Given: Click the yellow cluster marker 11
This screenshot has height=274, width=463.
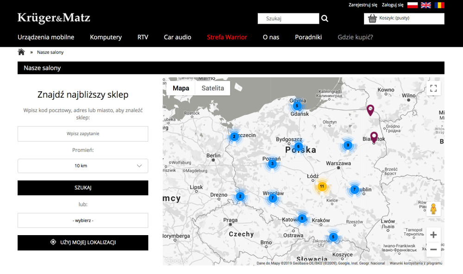Looking at the screenshot, I should [322, 187].
